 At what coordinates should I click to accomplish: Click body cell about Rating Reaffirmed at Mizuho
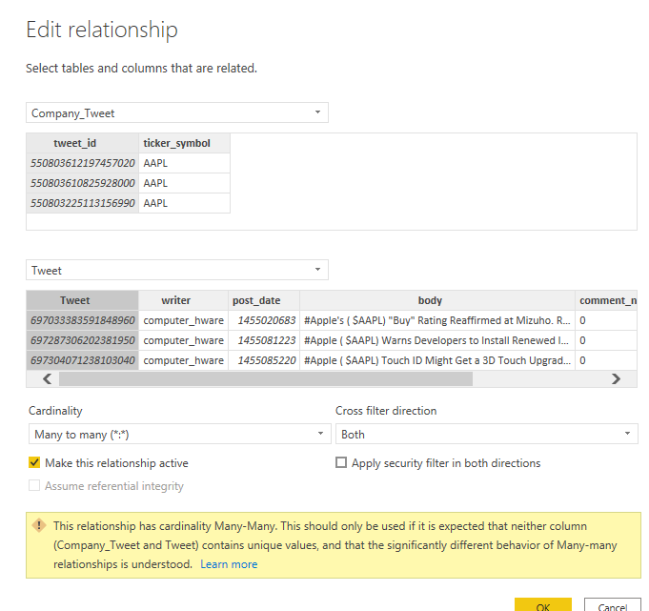click(437, 320)
